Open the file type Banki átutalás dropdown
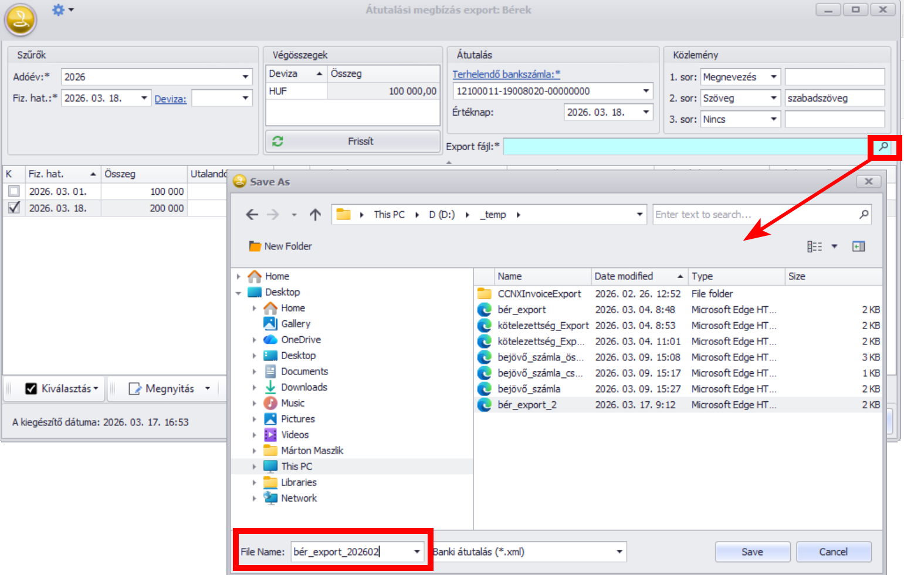Viewport: 904px width, 575px height. (x=619, y=552)
